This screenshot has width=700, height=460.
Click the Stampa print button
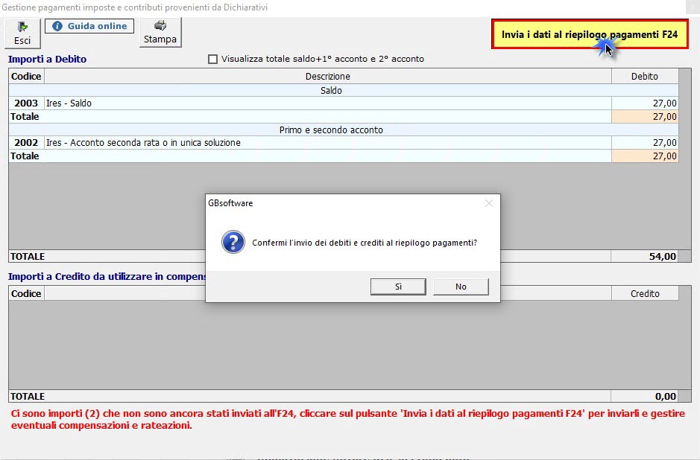160,33
